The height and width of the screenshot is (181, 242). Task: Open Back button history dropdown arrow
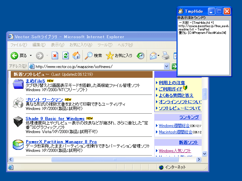(31, 56)
